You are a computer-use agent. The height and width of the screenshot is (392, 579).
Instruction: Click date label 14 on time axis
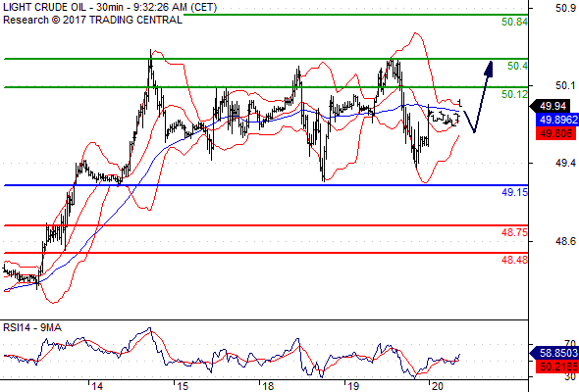pos(97,386)
